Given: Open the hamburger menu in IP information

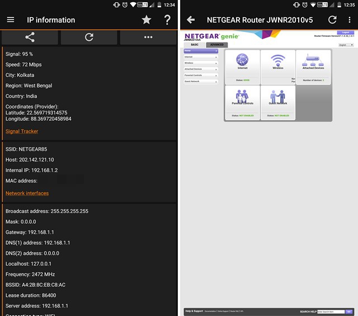Looking at the screenshot, I should 11,20.
